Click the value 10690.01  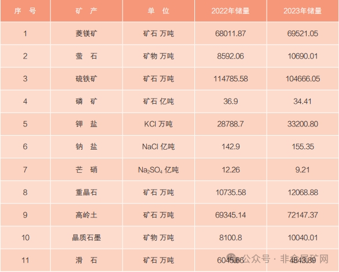coord(303,56)
